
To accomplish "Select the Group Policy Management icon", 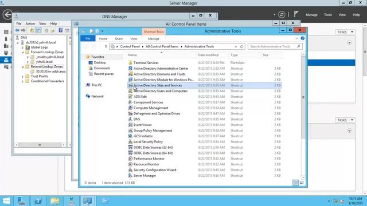I will pos(130,130).
